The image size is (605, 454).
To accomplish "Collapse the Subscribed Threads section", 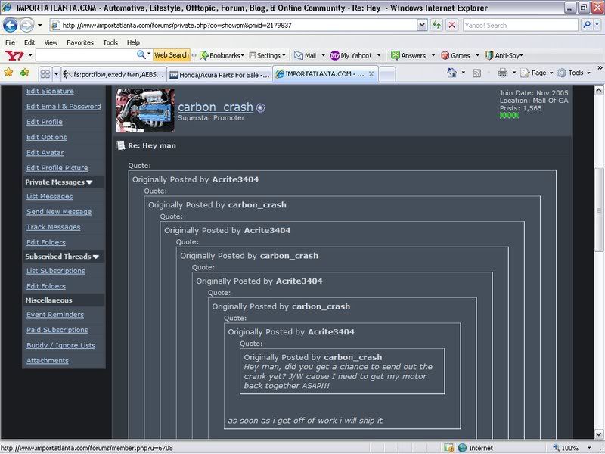I will (x=96, y=257).
